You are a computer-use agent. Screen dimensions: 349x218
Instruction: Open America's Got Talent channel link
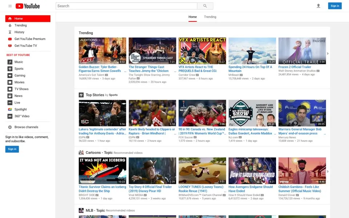point(91,75)
